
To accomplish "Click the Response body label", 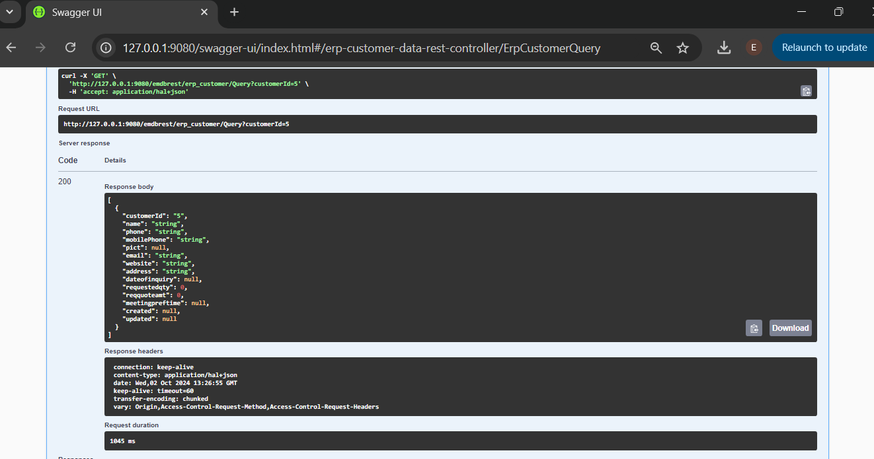I will pyautogui.click(x=129, y=187).
